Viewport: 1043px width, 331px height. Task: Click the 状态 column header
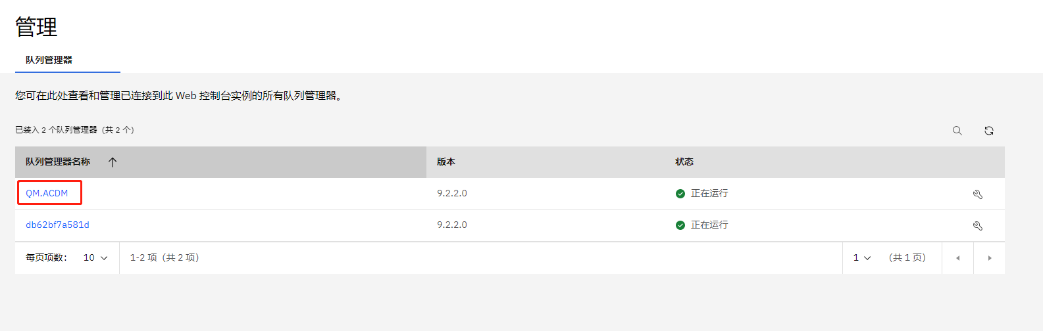684,162
